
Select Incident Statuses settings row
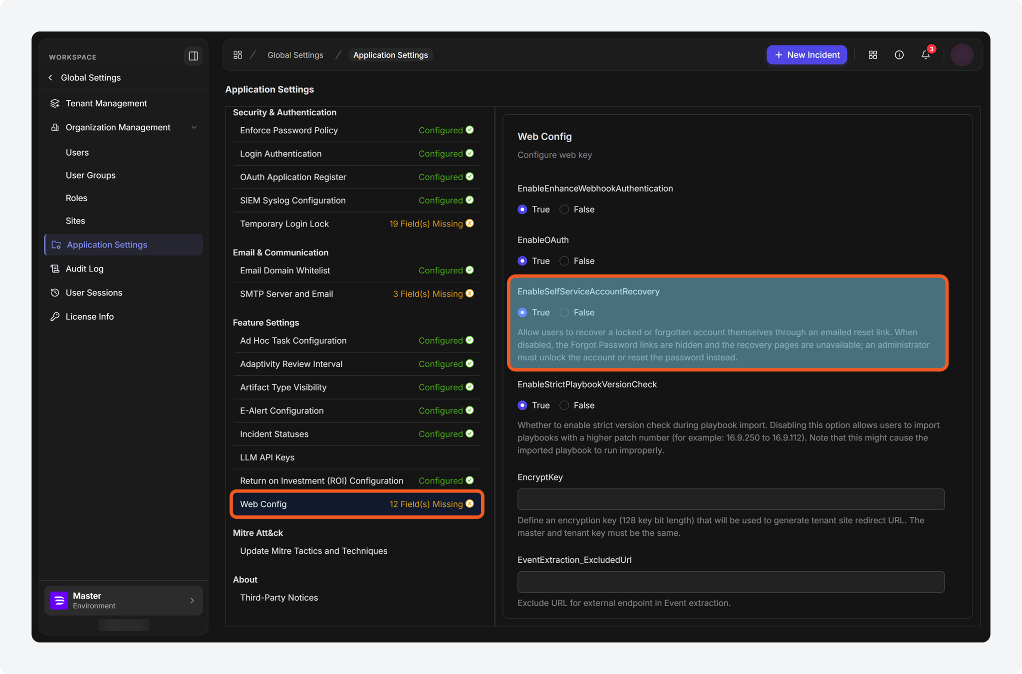(356, 434)
